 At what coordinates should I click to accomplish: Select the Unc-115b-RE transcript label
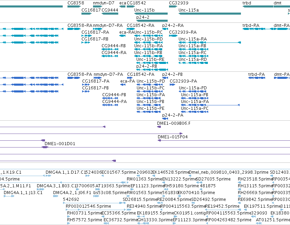click(x=150, y=59)
